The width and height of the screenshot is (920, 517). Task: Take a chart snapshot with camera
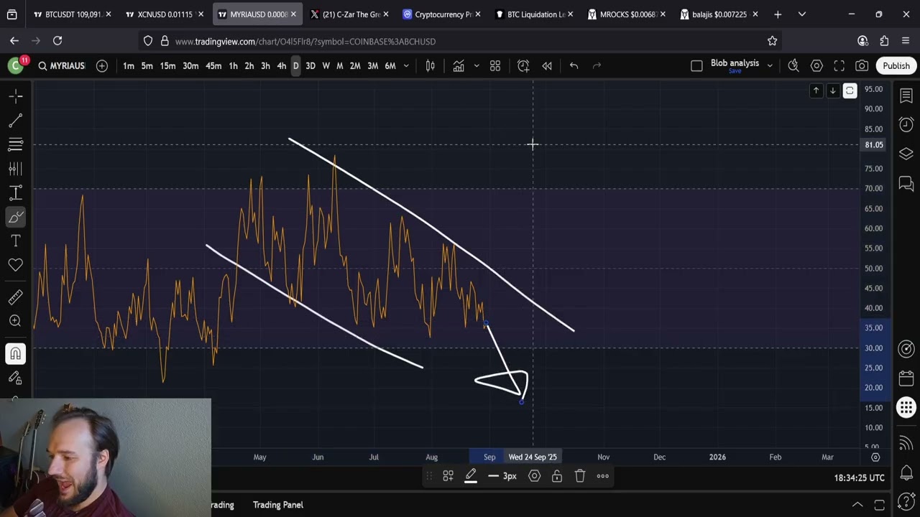(862, 65)
